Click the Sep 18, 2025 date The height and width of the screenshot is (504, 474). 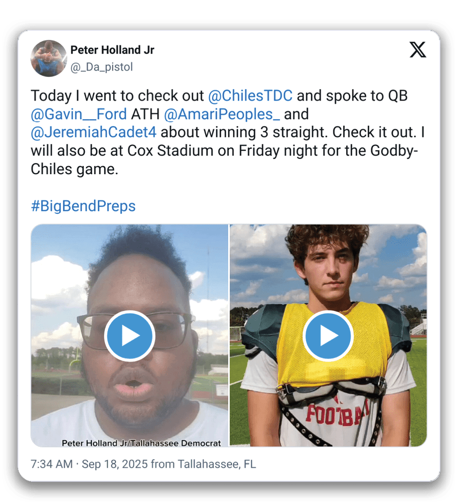pos(115,464)
